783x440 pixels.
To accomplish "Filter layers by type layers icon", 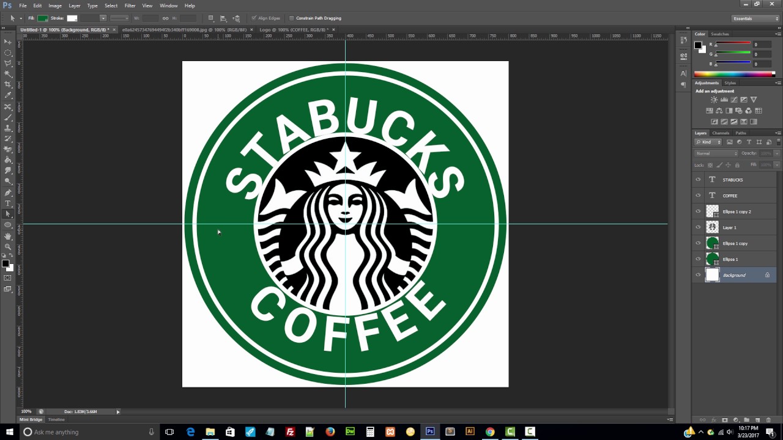I will [749, 142].
